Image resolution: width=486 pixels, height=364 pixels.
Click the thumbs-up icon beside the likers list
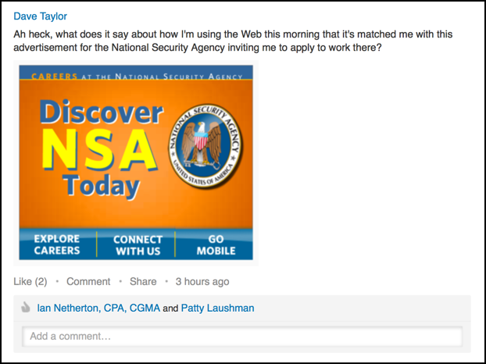click(x=26, y=308)
